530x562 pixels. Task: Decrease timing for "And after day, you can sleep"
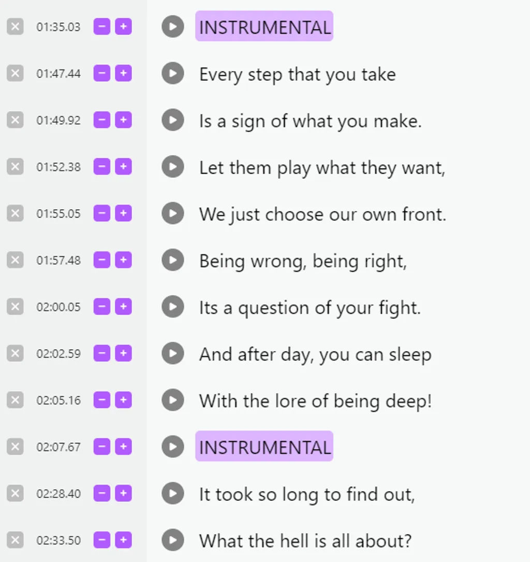click(x=102, y=353)
